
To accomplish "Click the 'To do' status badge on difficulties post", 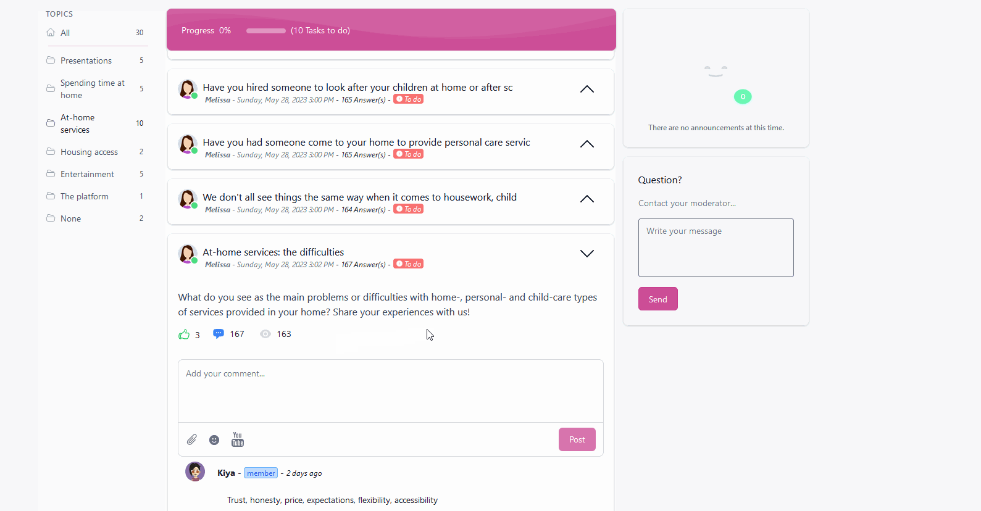I will (x=408, y=264).
